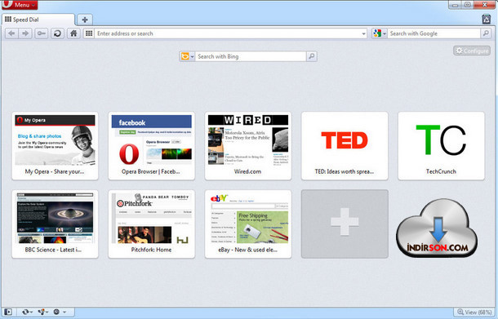Open the Pitchfork: Home speed dial
The height and width of the screenshot is (319, 498).
152,224
